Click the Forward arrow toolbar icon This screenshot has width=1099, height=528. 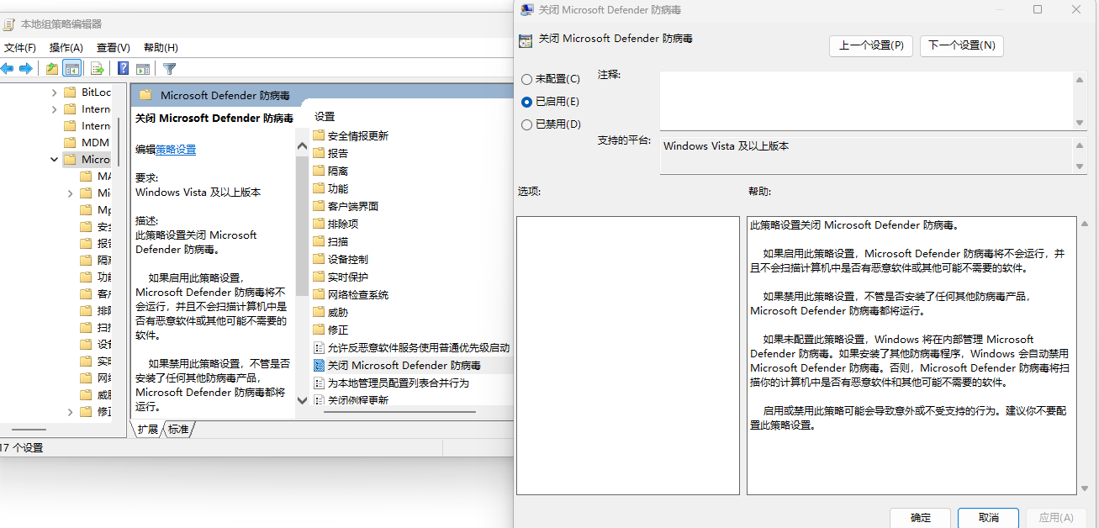26,68
